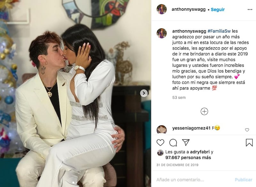Viewport: 256px width, 187px height.
Task: Open the three-dots options menu
Action: 250,10
